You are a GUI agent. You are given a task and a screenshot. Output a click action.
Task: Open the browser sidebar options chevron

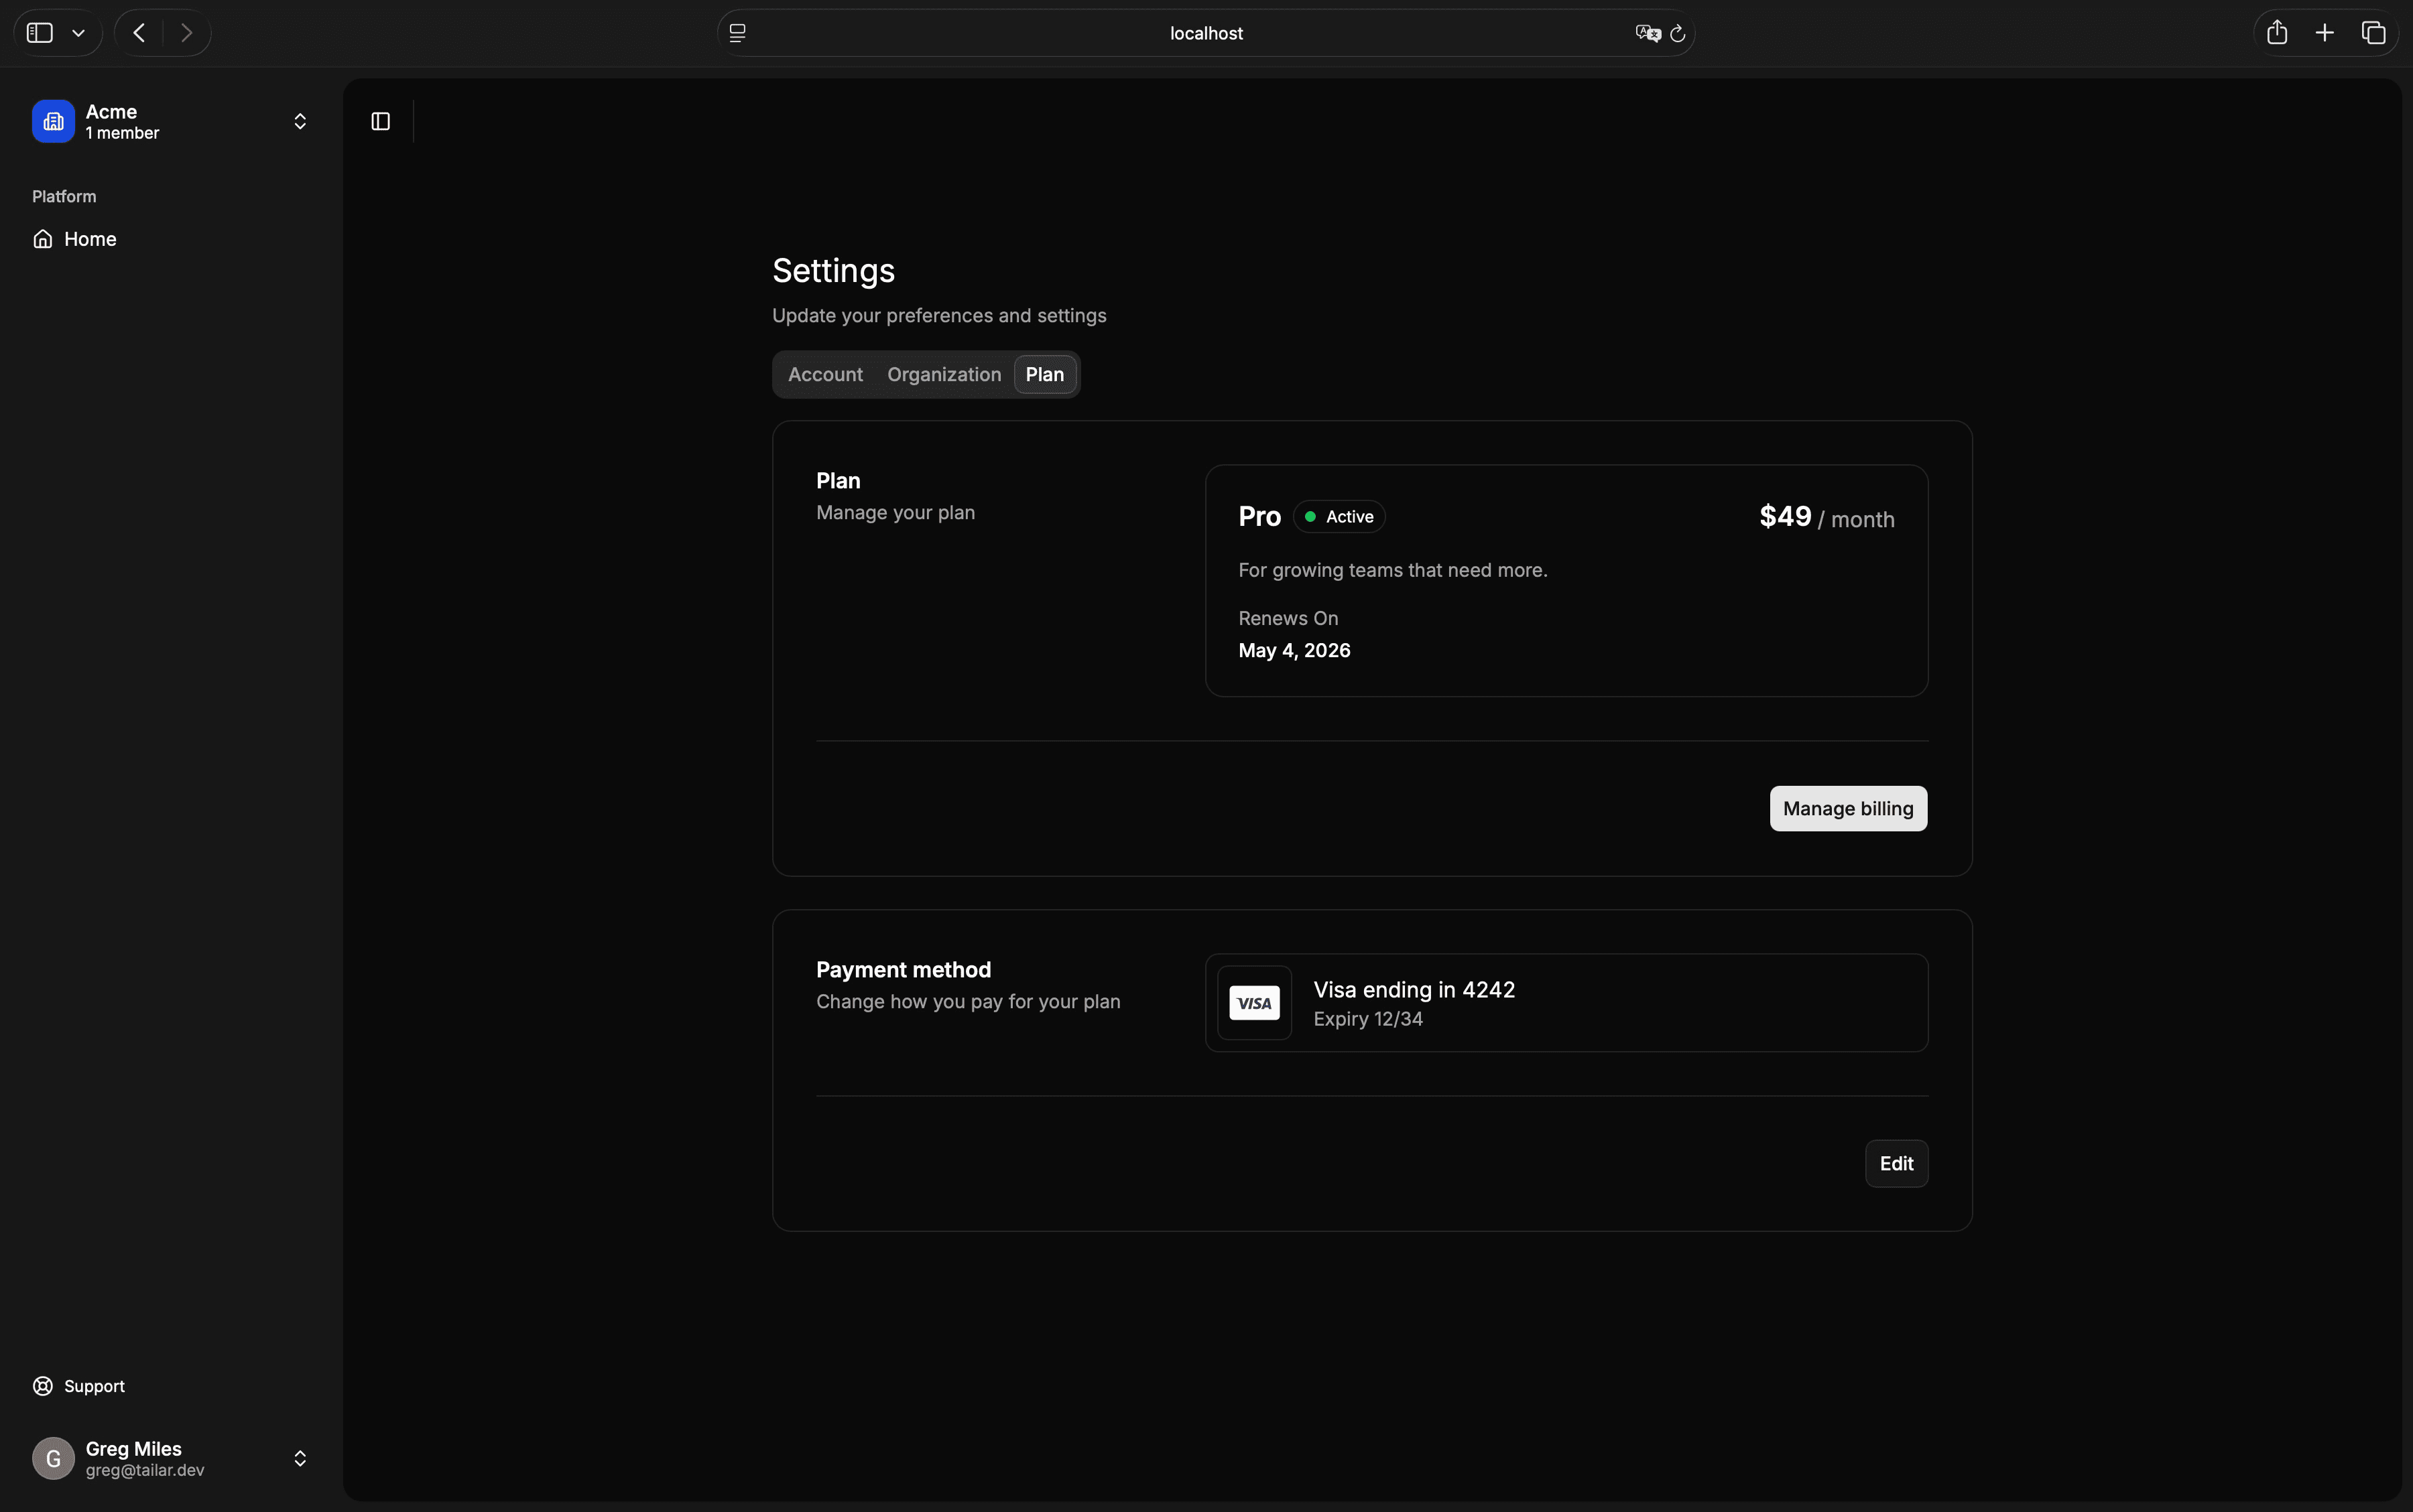point(78,33)
